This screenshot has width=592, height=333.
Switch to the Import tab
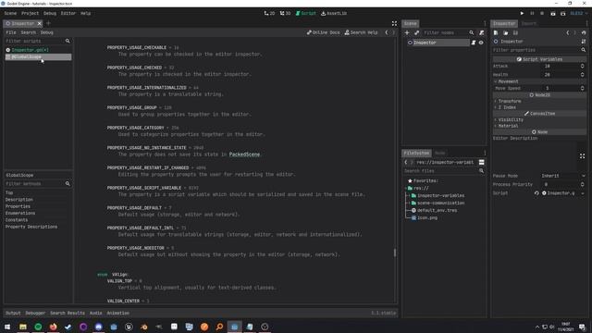pos(528,23)
